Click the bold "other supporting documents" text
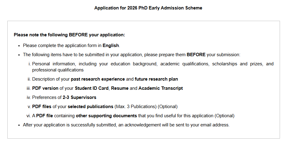The image size is (291, 149). [x=106, y=116]
